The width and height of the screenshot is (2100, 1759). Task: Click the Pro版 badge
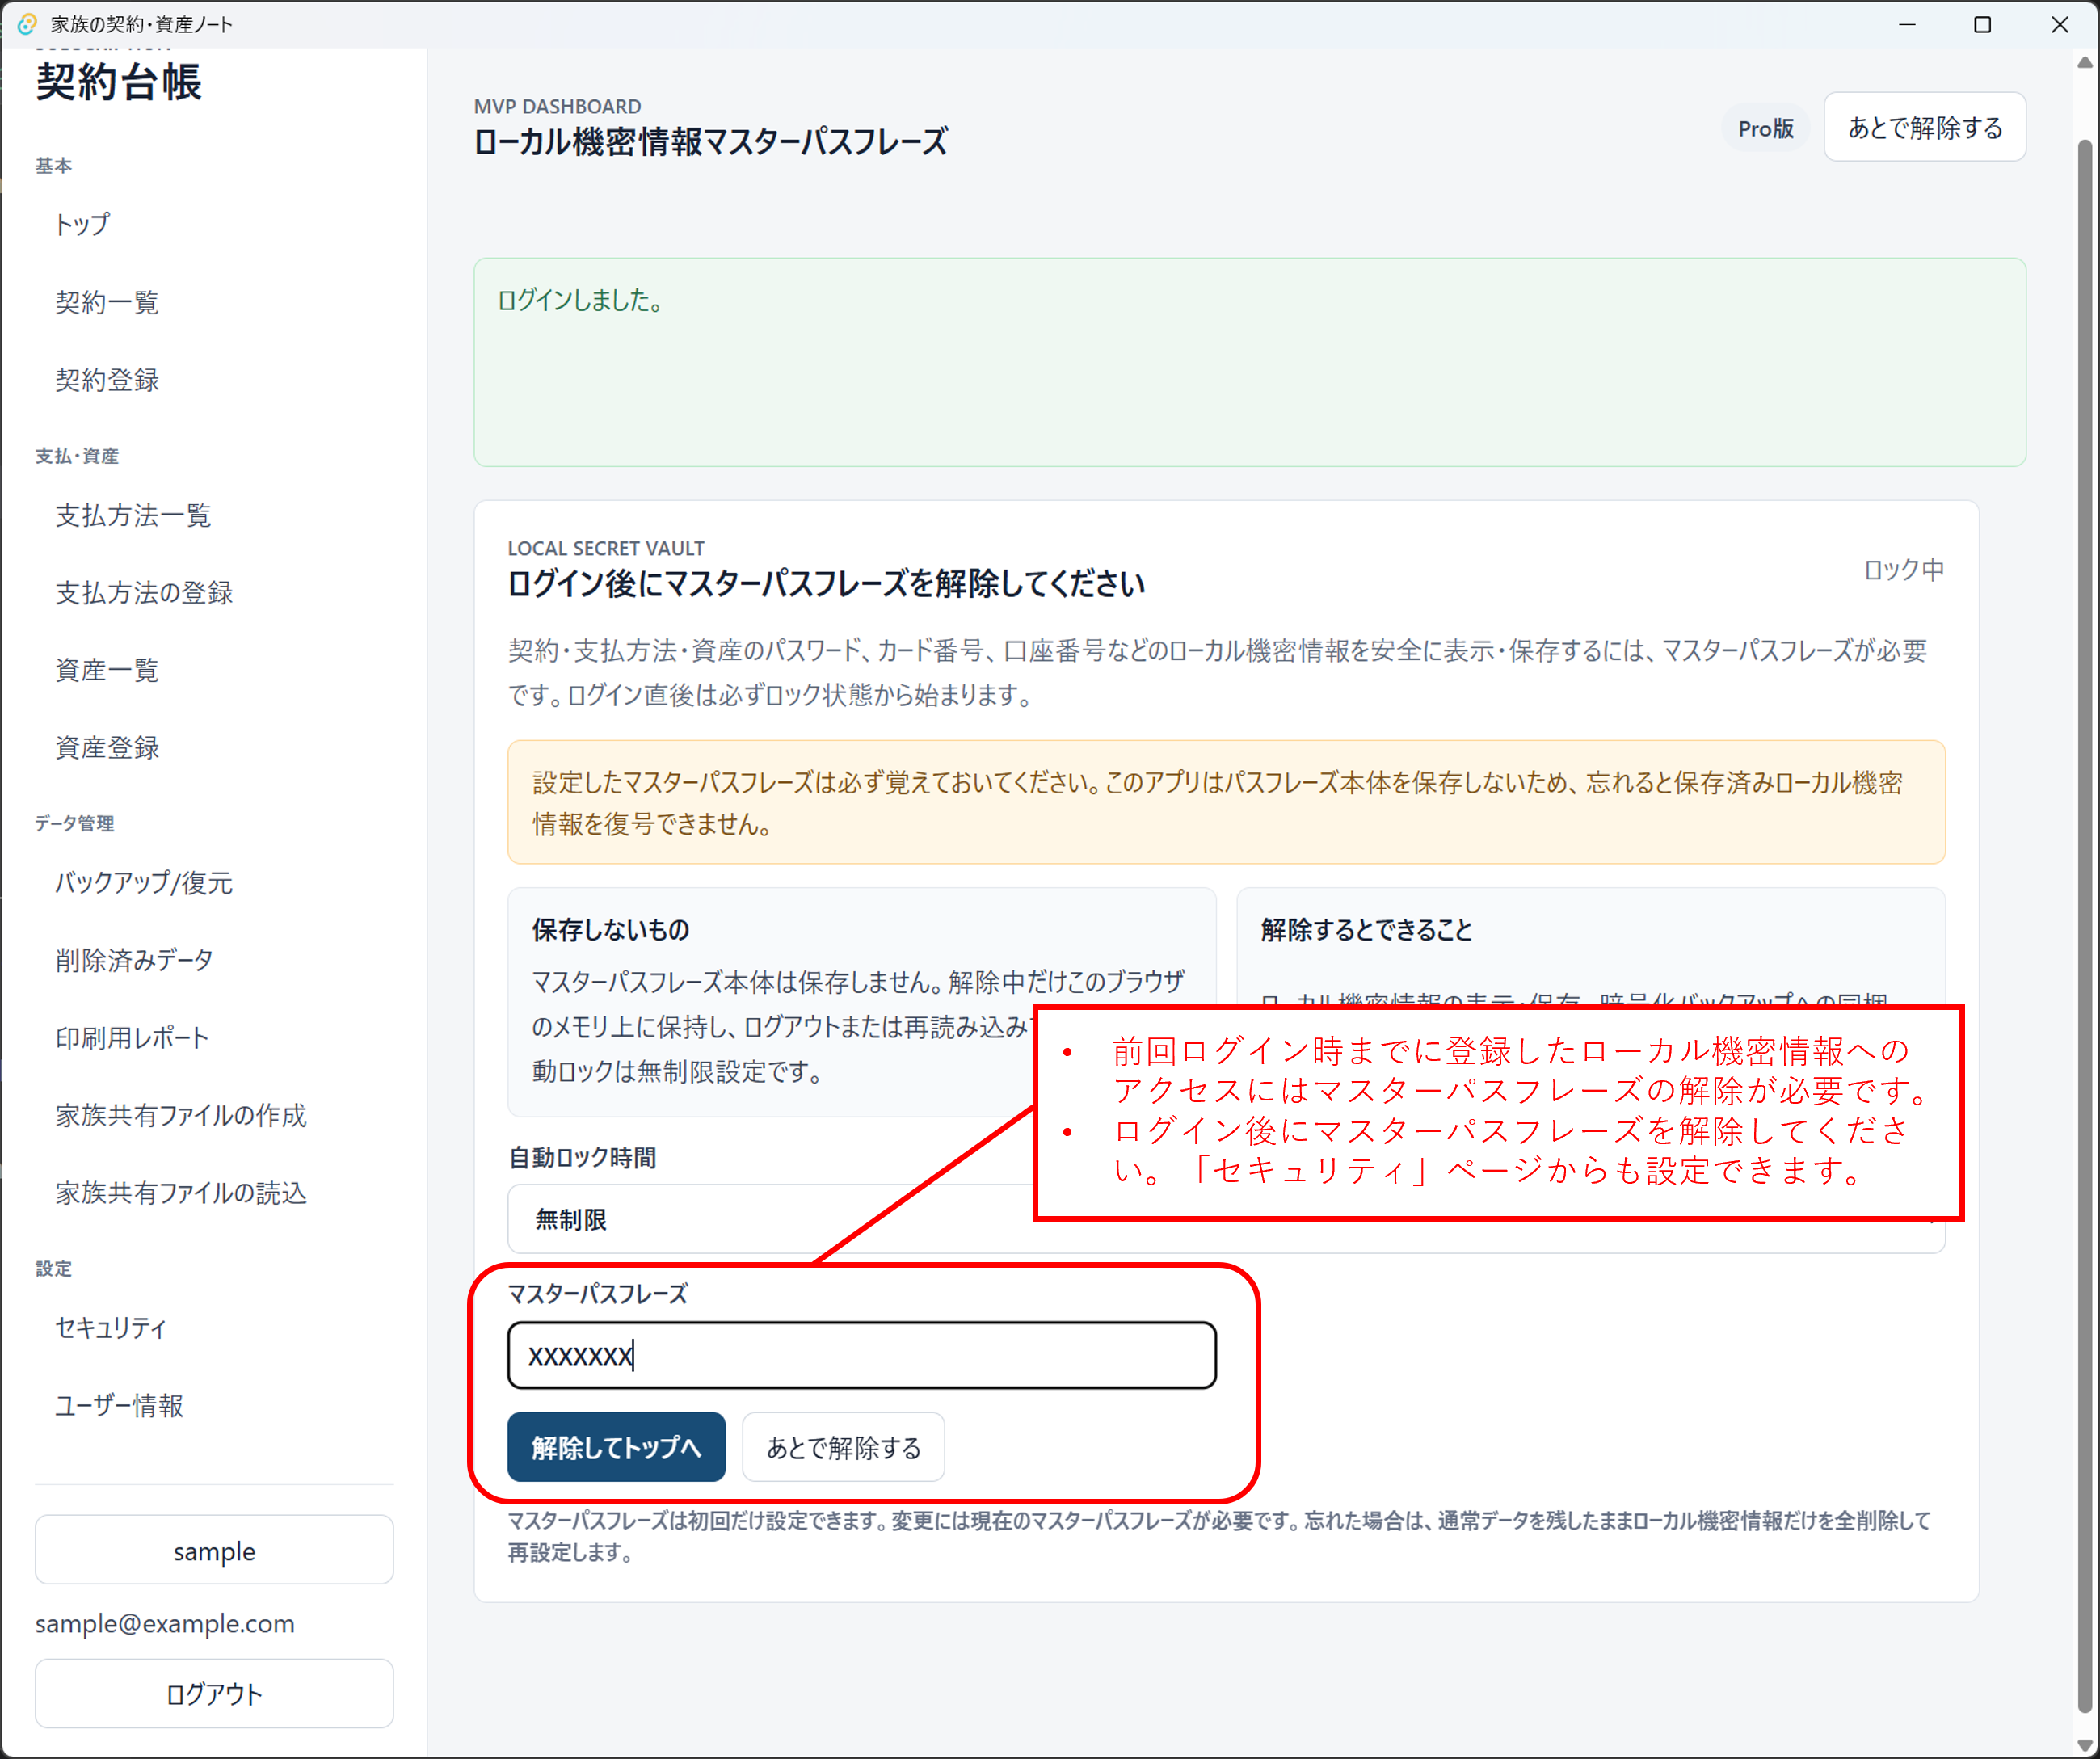point(1766,129)
